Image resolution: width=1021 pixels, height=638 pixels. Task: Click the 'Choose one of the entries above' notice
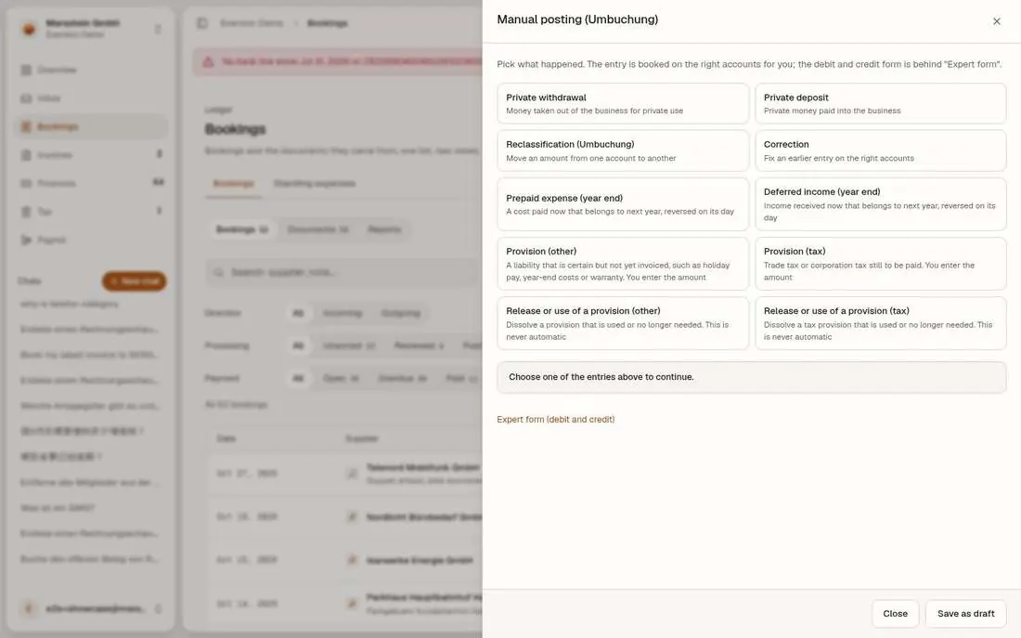pyautogui.click(x=752, y=377)
